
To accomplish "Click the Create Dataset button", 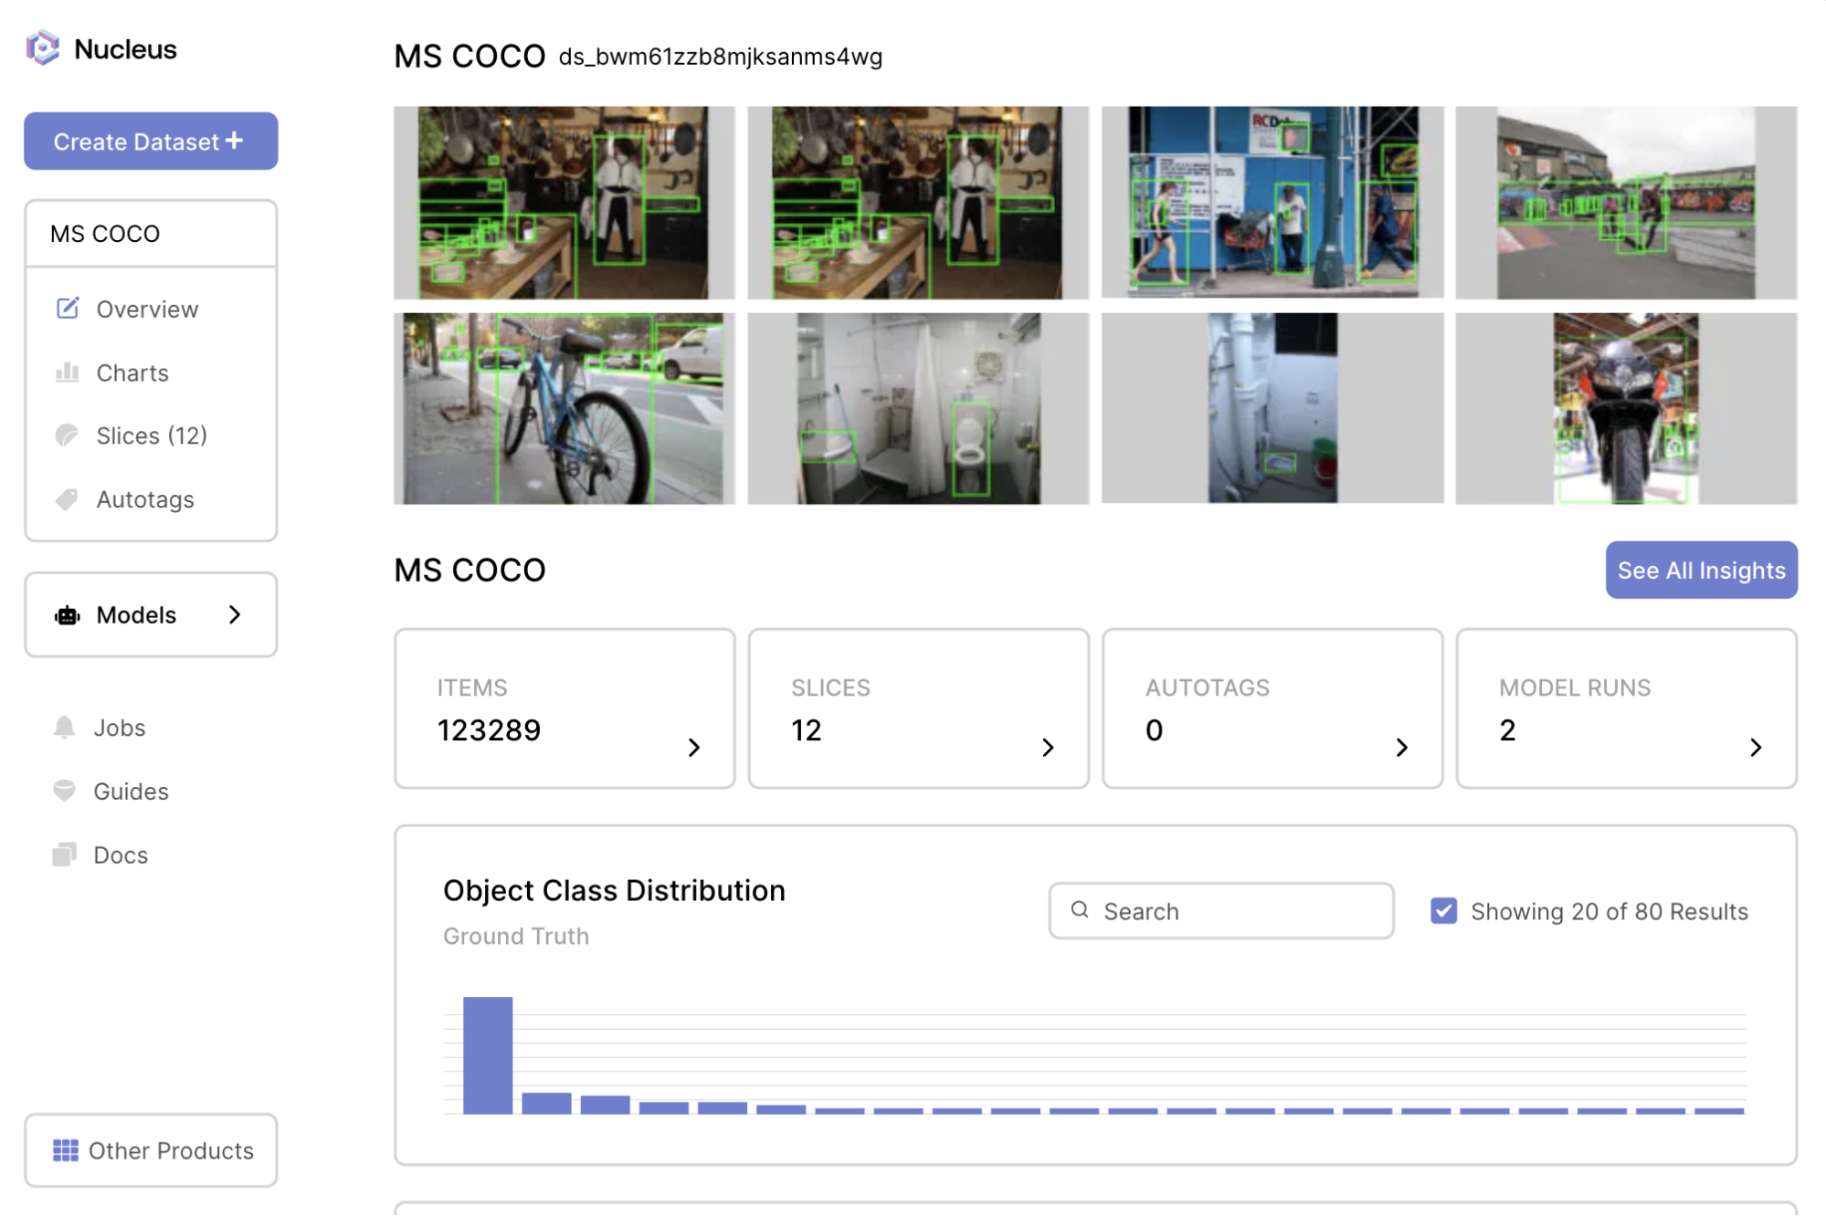I will tap(151, 141).
